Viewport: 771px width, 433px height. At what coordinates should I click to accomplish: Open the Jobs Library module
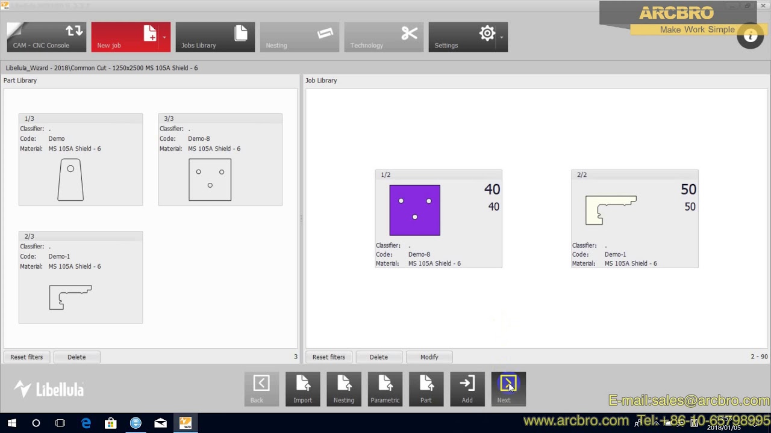click(215, 37)
